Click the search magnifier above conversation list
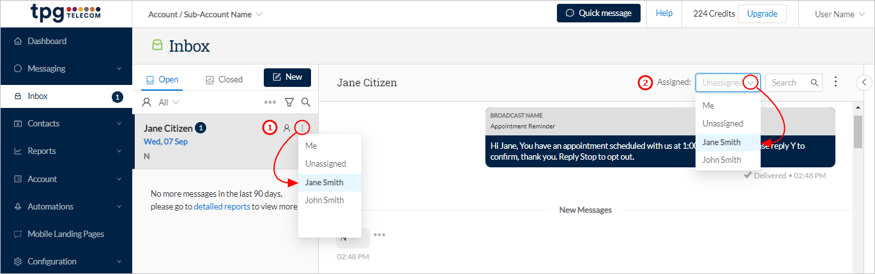The width and height of the screenshot is (875, 274). coord(306,102)
